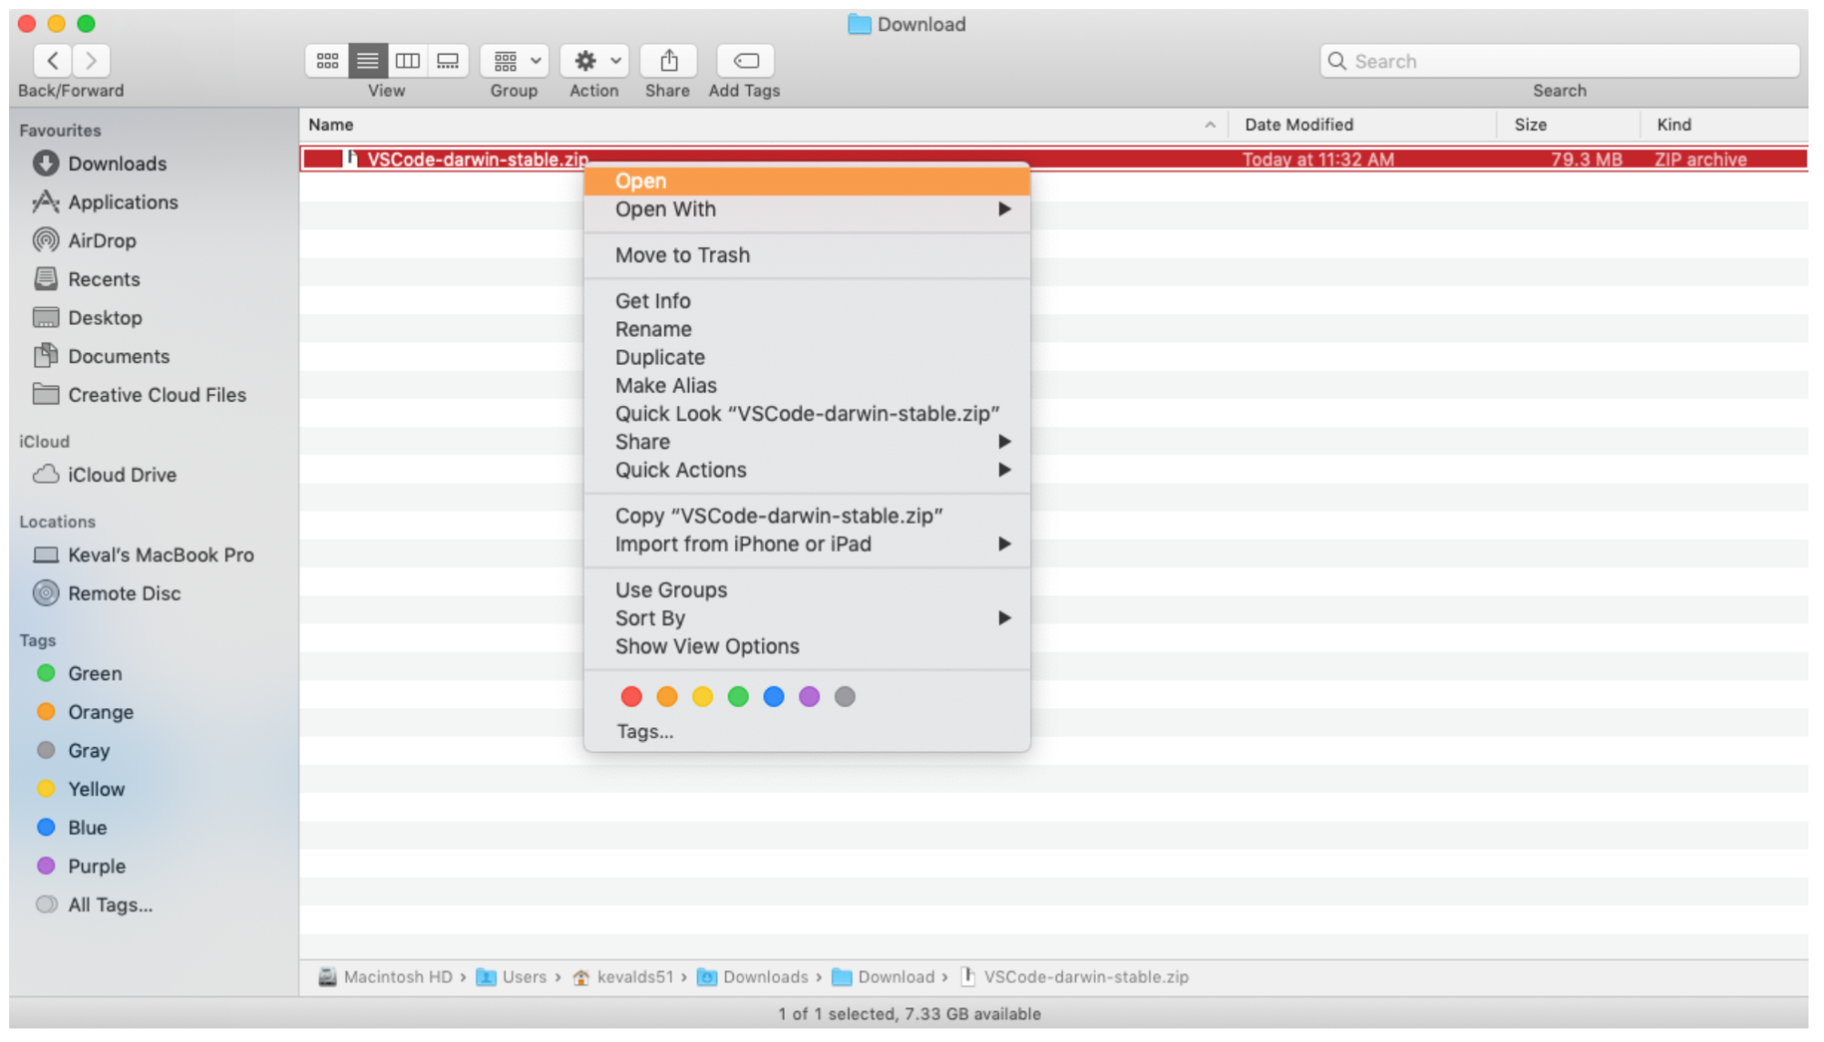
Task: Sort by Date Modified column header
Action: coord(1362,125)
